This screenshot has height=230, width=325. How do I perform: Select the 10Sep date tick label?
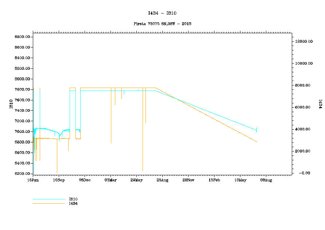59,180
